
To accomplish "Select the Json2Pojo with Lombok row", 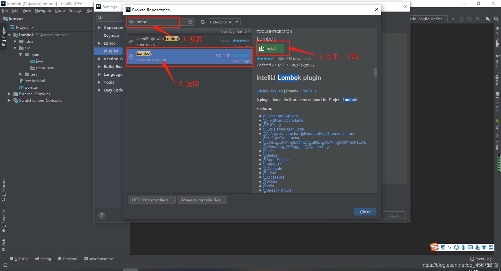I will 189,41.
